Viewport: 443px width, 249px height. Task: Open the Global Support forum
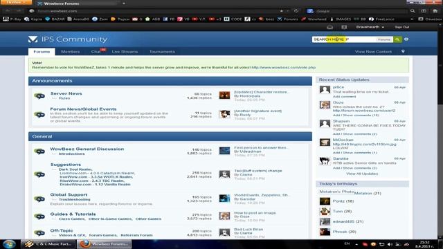69,194
